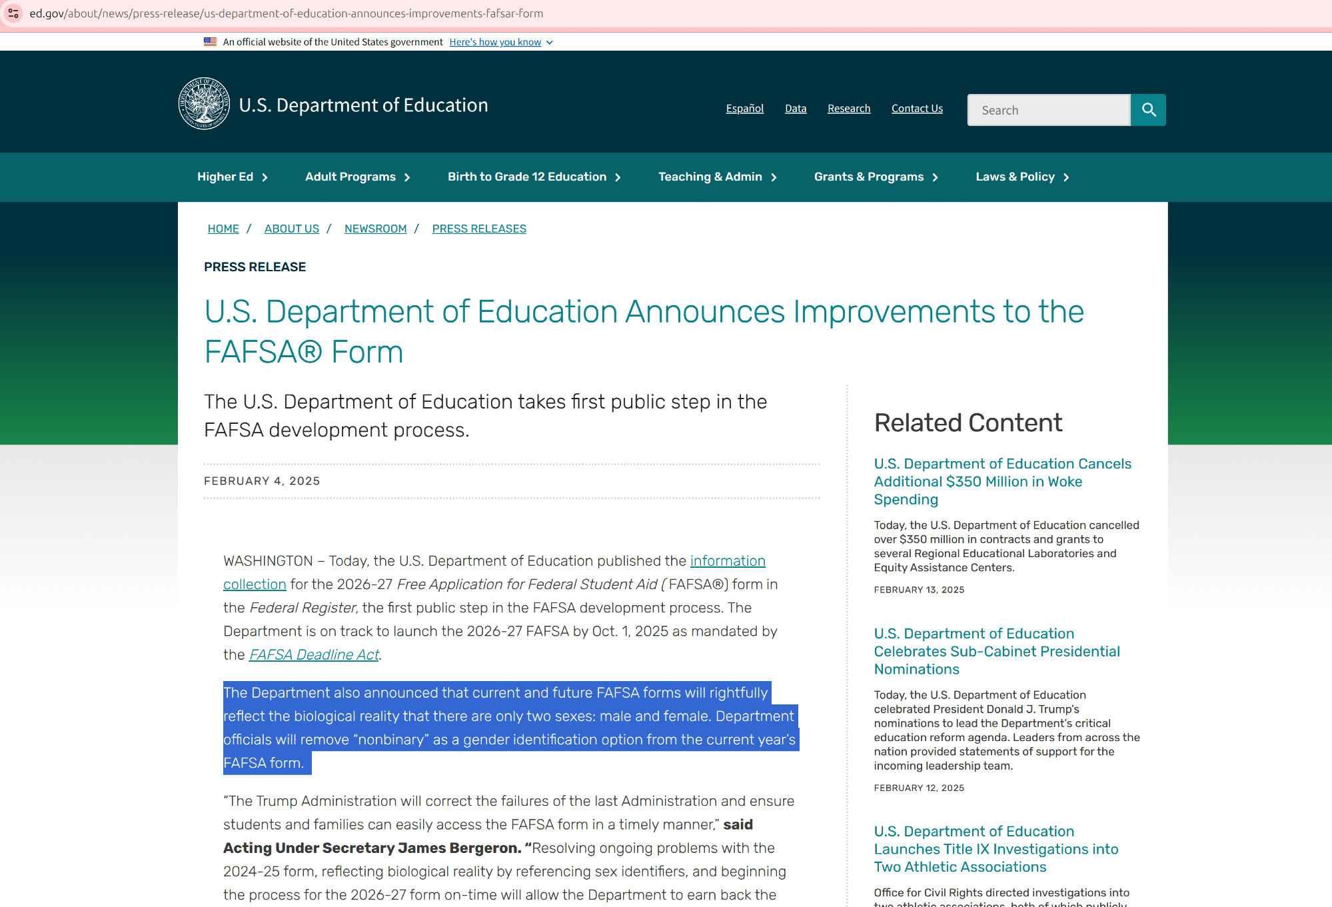
Task: Open related article about Cancels $350 Million
Action: coord(1002,481)
